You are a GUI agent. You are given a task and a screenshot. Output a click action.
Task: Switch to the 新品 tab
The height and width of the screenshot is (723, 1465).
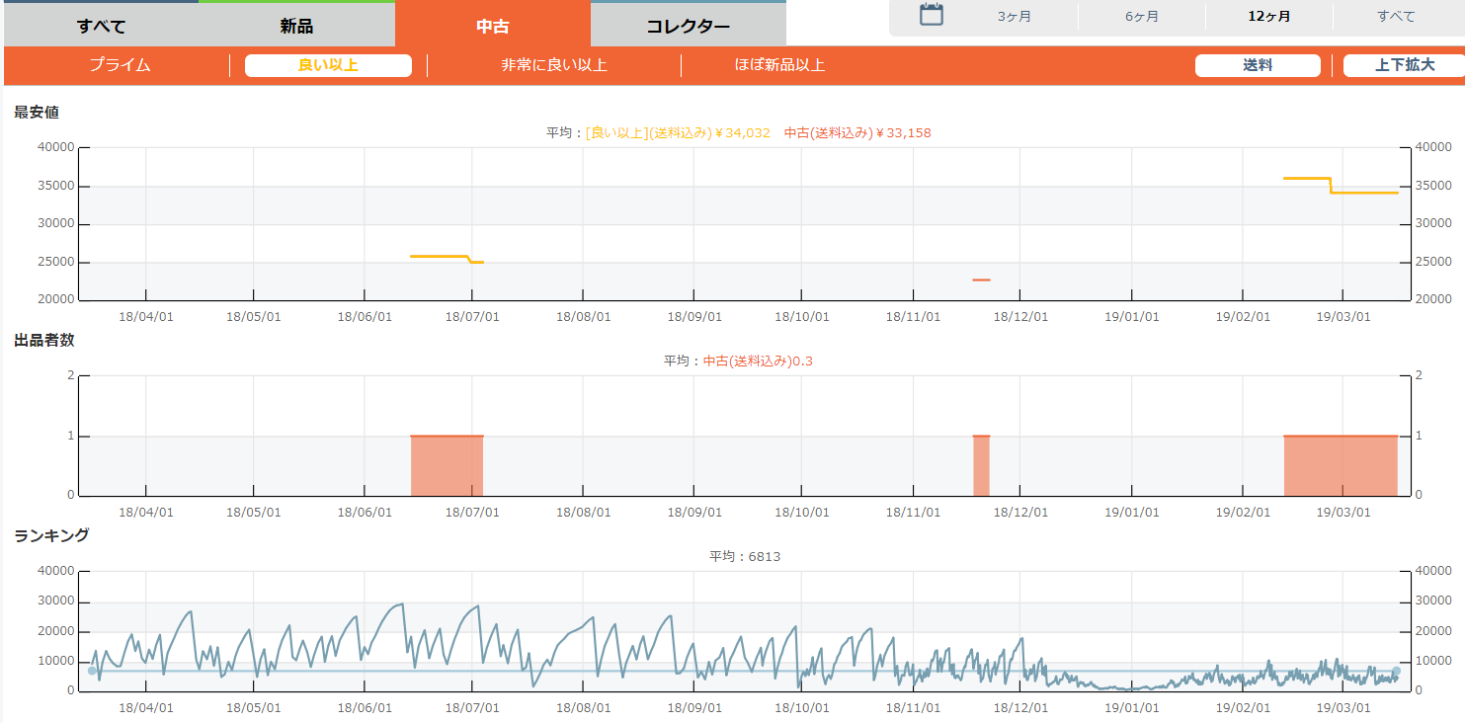(296, 26)
